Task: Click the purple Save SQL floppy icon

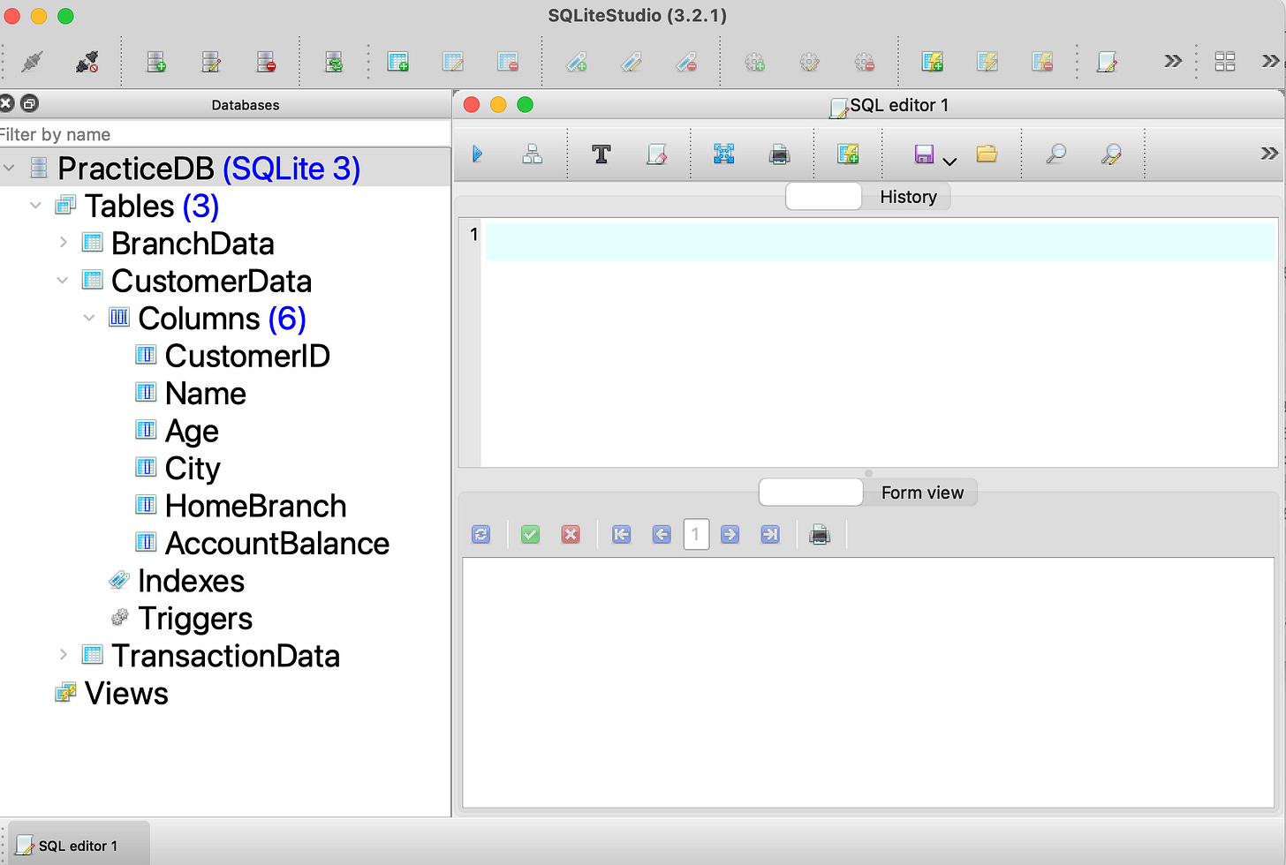Action: coord(924,154)
